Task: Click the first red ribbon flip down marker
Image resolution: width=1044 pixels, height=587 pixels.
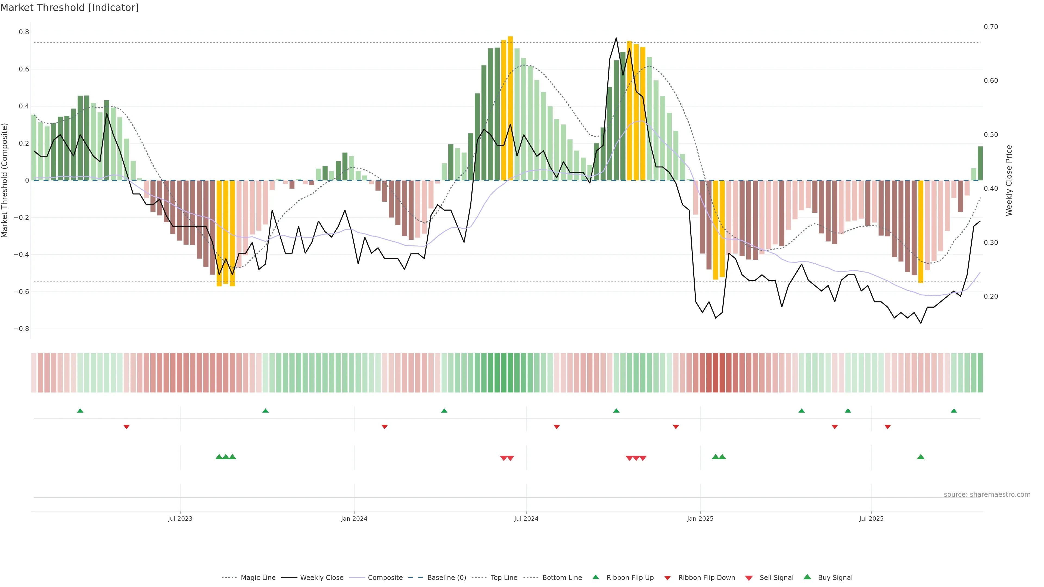Action: tap(126, 427)
